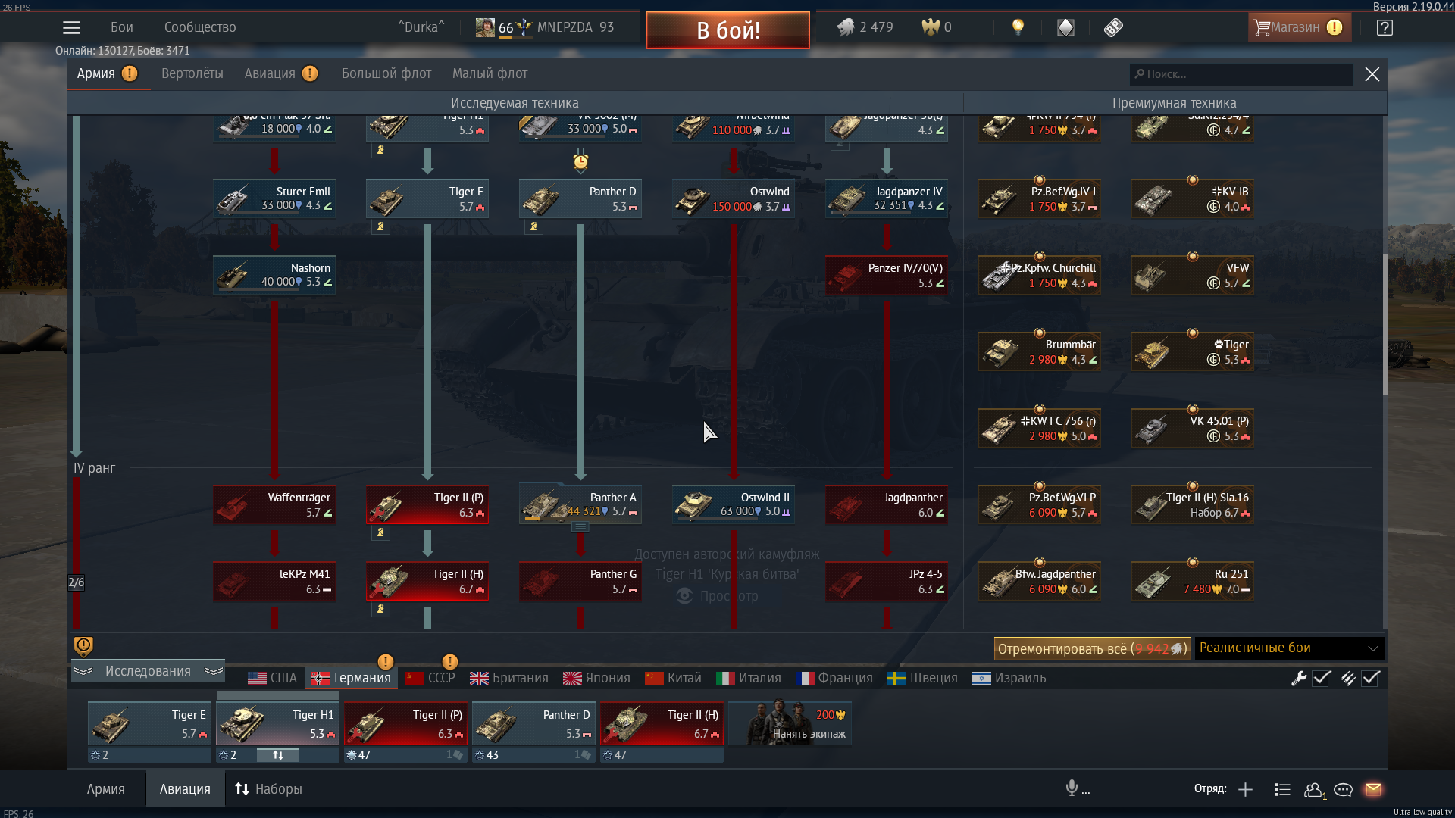Click Отремонтировать всё repair button

point(1092,648)
